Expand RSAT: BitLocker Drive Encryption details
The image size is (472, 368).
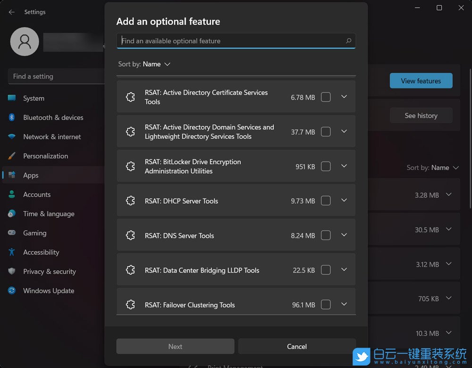(344, 166)
